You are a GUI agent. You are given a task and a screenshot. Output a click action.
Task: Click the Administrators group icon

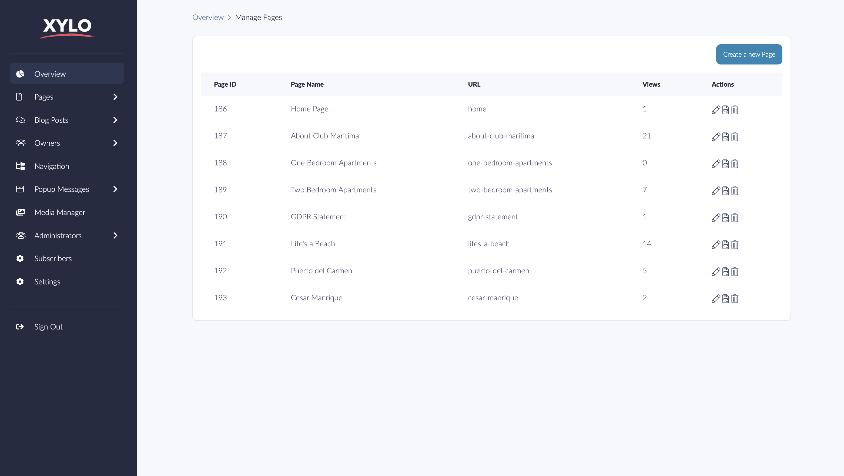click(x=21, y=236)
